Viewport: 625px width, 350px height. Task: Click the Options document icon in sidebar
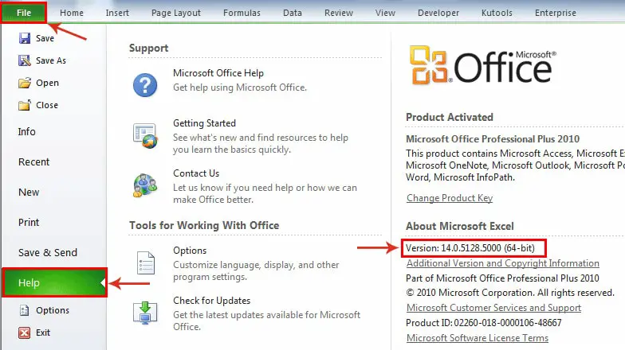pos(24,310)
